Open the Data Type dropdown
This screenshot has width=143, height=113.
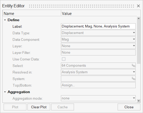pyautogui.click(x=98, y=33)
